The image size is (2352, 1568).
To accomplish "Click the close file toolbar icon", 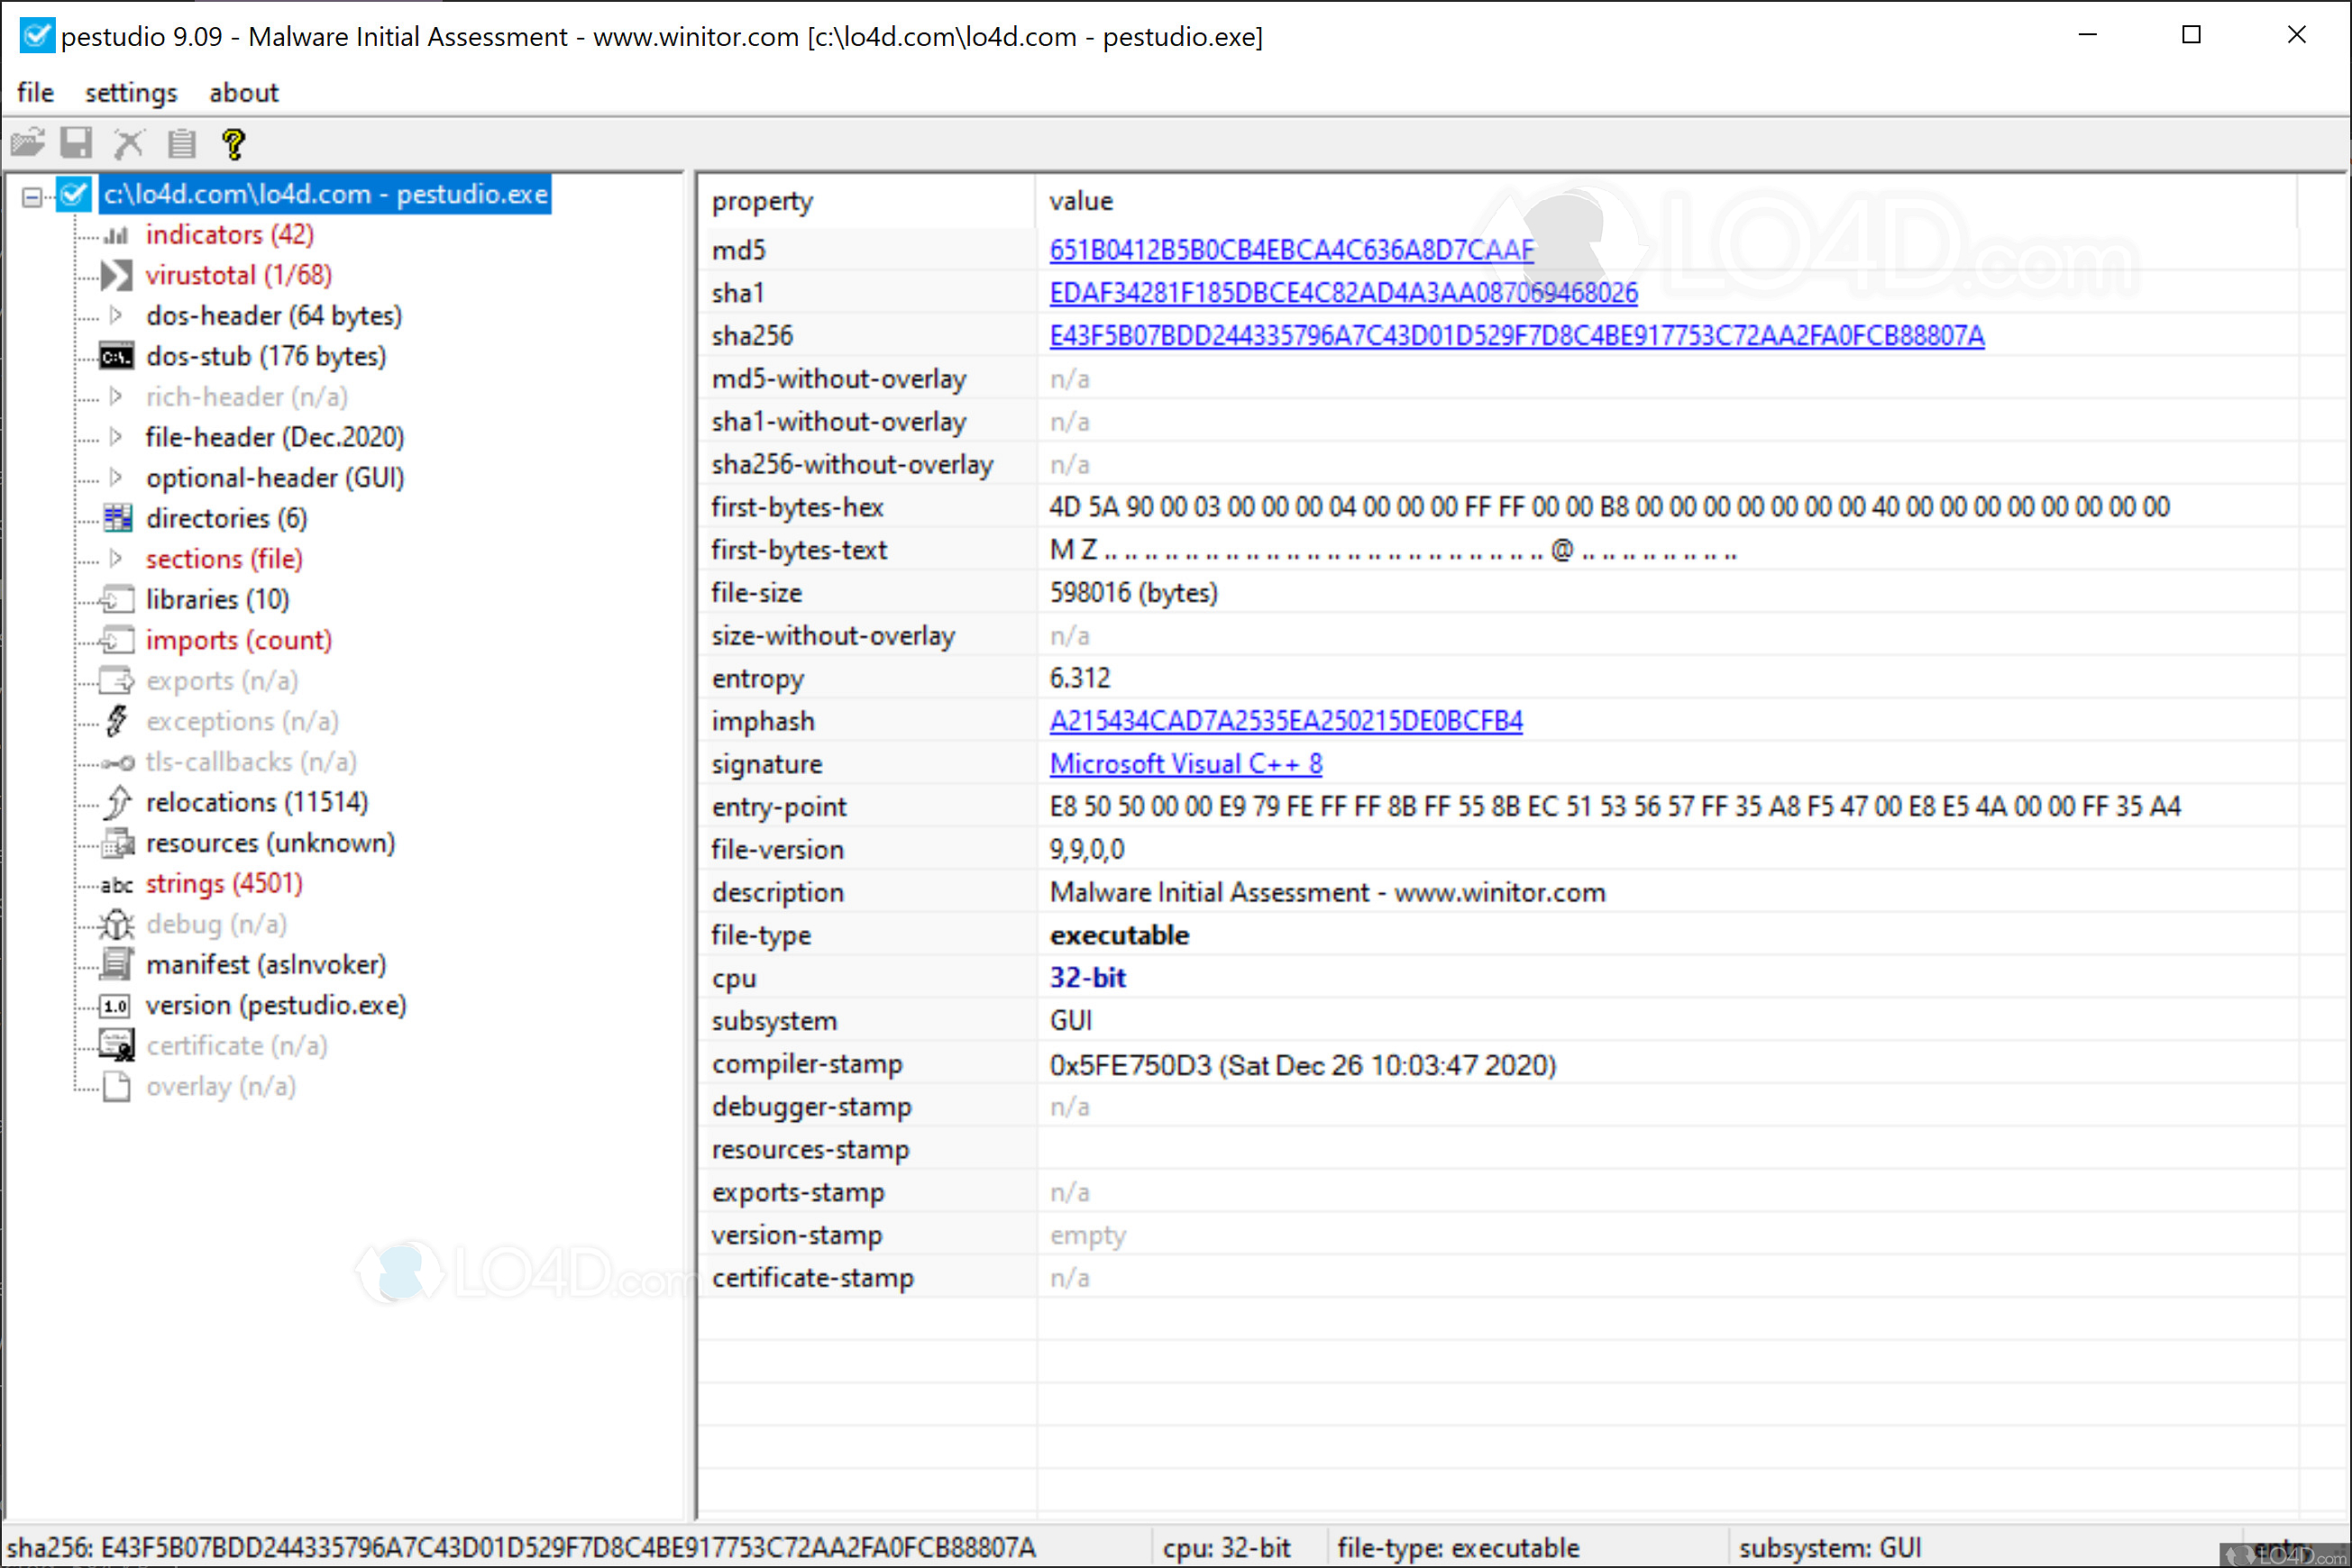I will 129,143.
